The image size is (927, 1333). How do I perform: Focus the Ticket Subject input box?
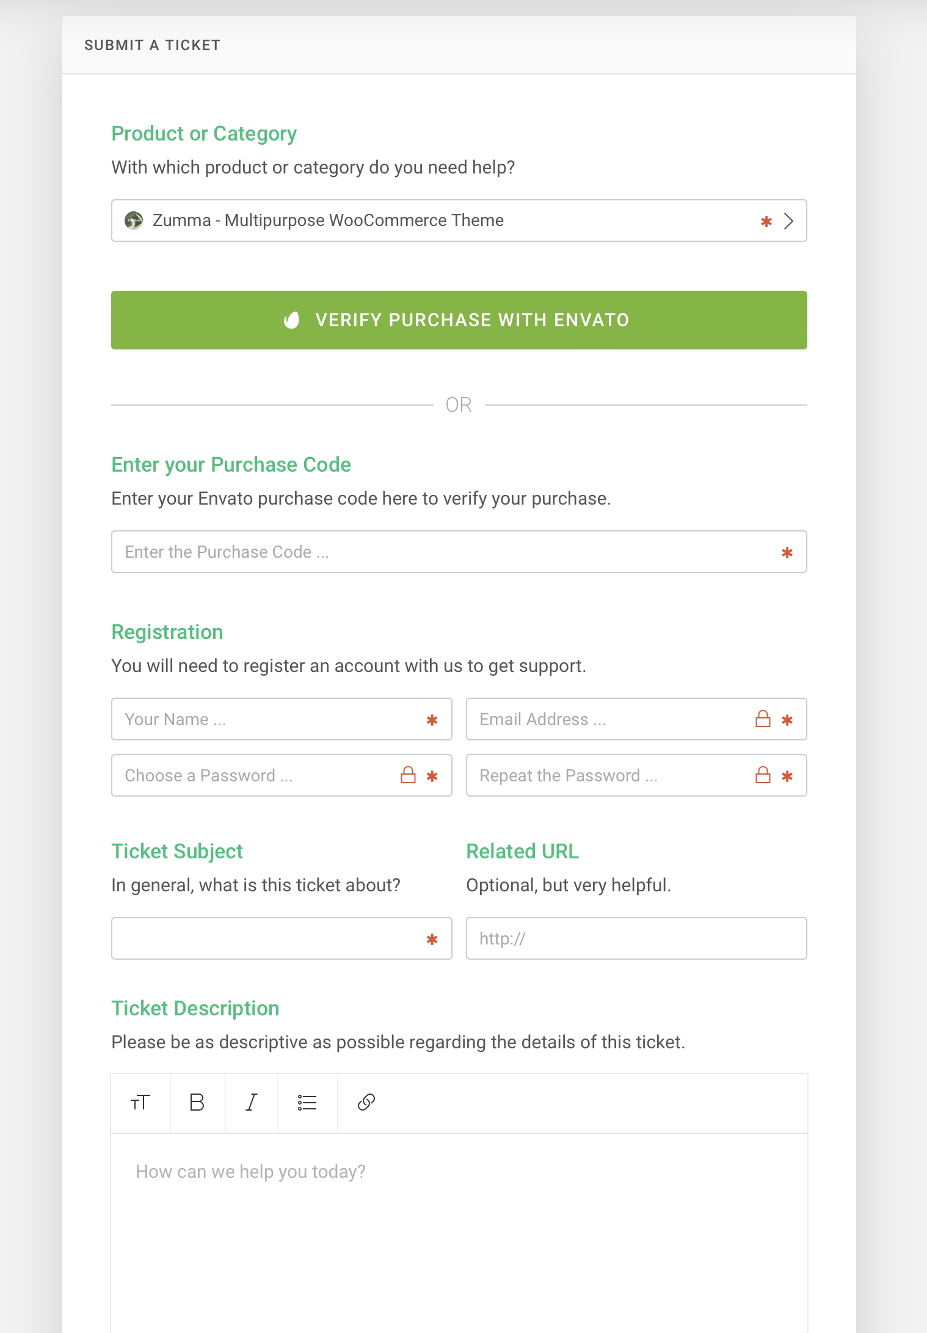point(269,938)
